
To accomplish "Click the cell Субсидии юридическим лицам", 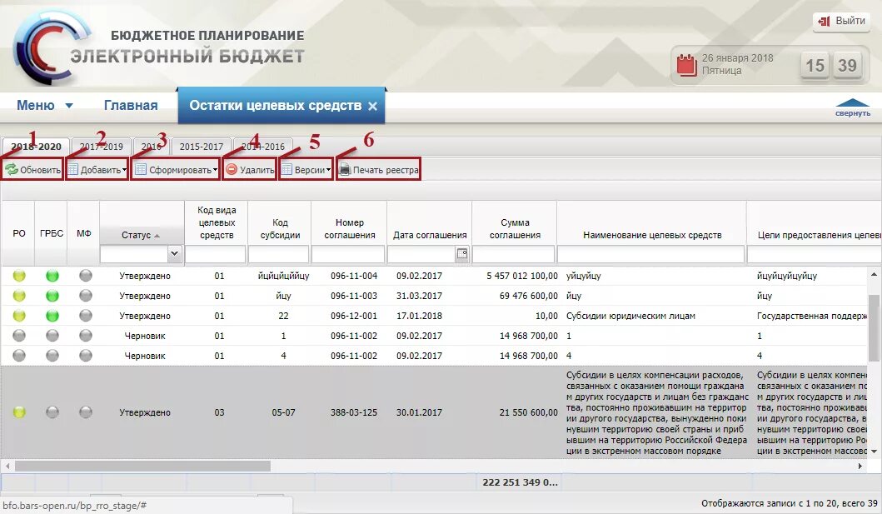I will pos(630,316).
